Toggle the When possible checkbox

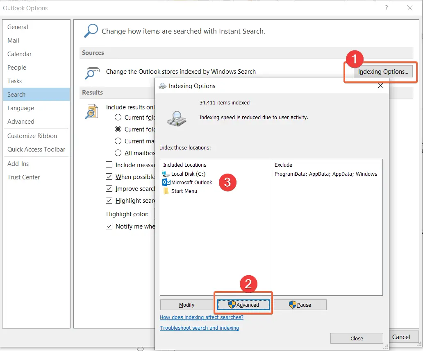click(x=109, y=177)
